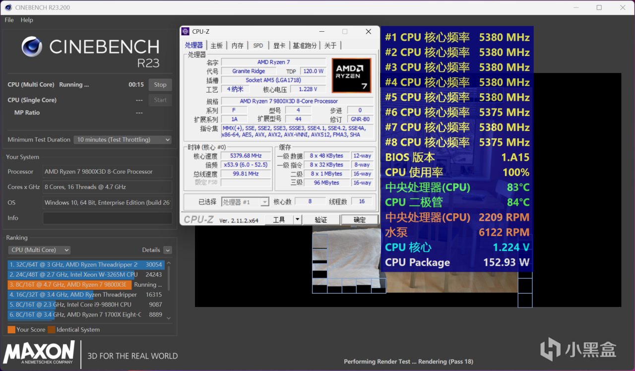Click the 确定 button in CPU-Z
635x371 pixels.
[x=360, y=220]
